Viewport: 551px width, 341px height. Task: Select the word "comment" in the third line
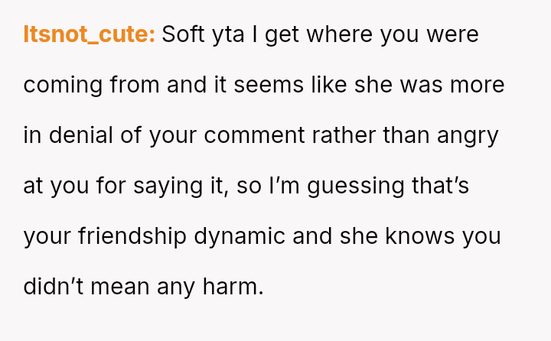click(x=254, y=135)
